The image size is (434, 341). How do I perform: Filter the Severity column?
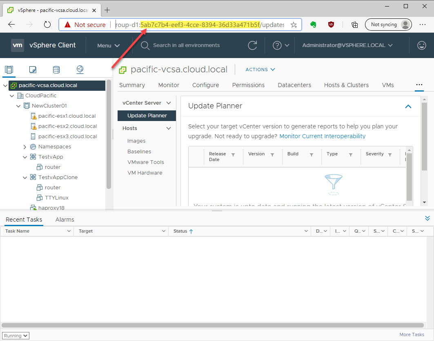(x=390, y=155)
